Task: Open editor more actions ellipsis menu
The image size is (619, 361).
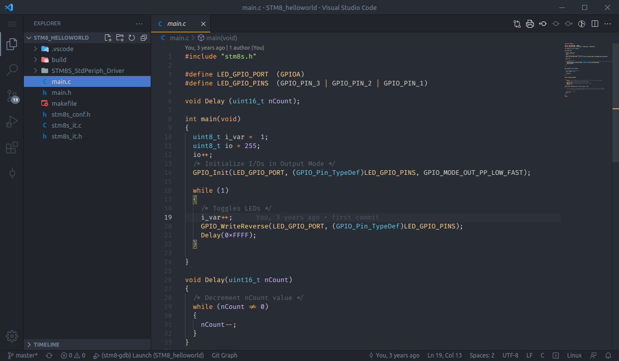Action: 608,23
